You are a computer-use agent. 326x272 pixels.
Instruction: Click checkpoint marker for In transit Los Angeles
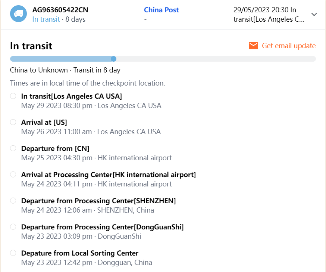click(x=13, y=96)
